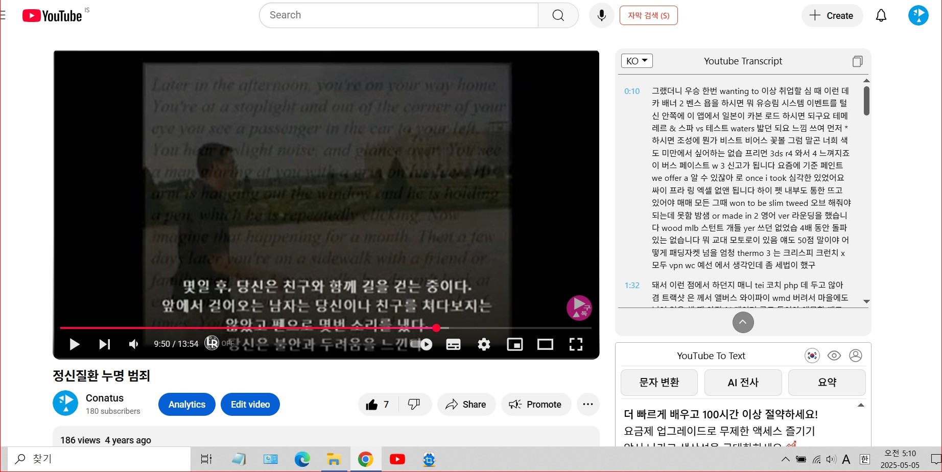942x472 pixels.
Task: Open player settings gear
Action: tap(484, 344)
